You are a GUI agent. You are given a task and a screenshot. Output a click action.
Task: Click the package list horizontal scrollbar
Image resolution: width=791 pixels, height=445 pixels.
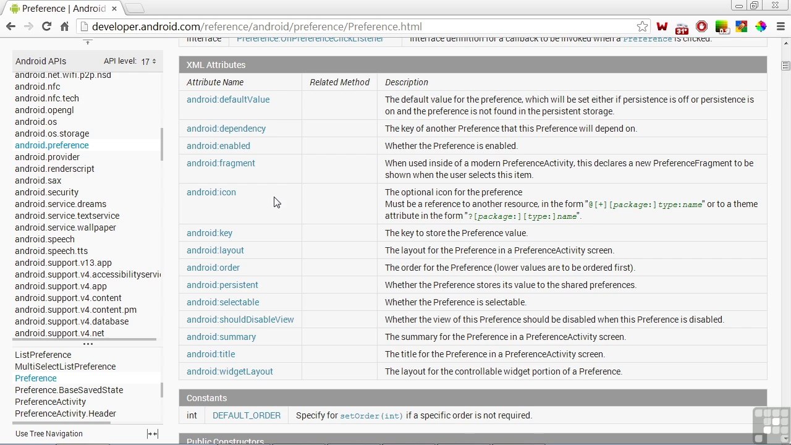click(x=84, y=339)
